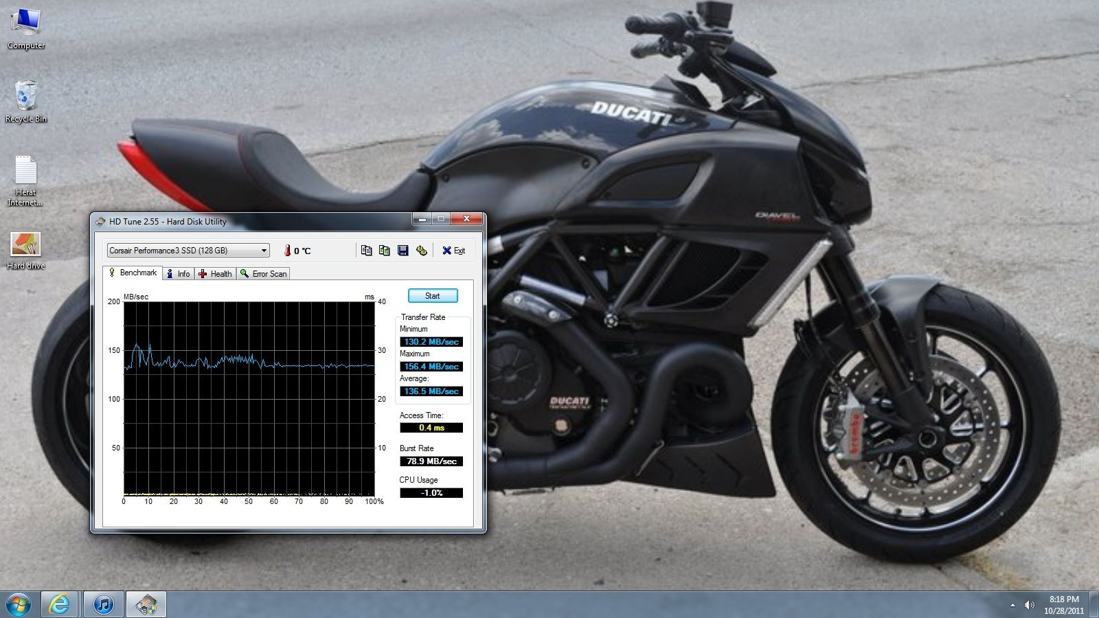Open HD Tune options gears icon
The width and height of the screenshot is (1099, 618).
click(x=421, y=251)
